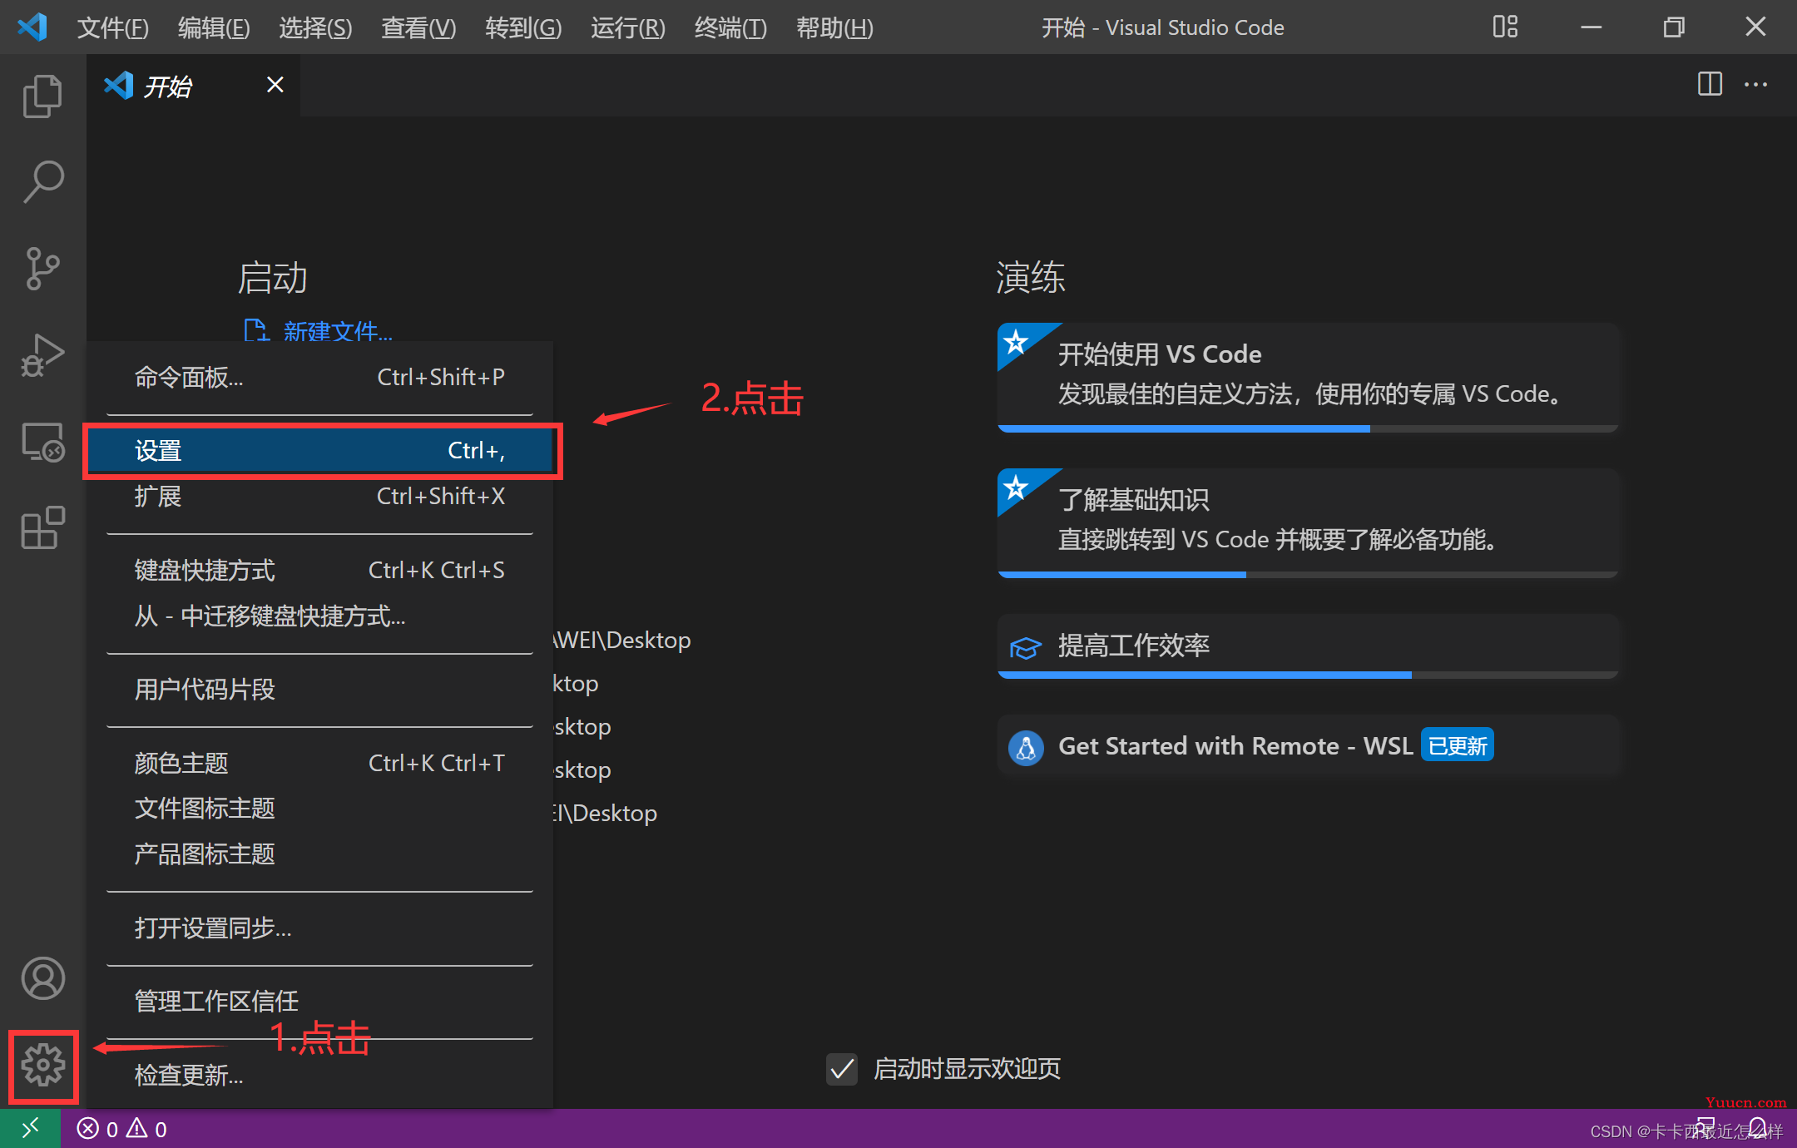Click the remote window indicator in status bar
Image resolution: width=1797 pixels, height=1148 pixels.
[30, 1128]
